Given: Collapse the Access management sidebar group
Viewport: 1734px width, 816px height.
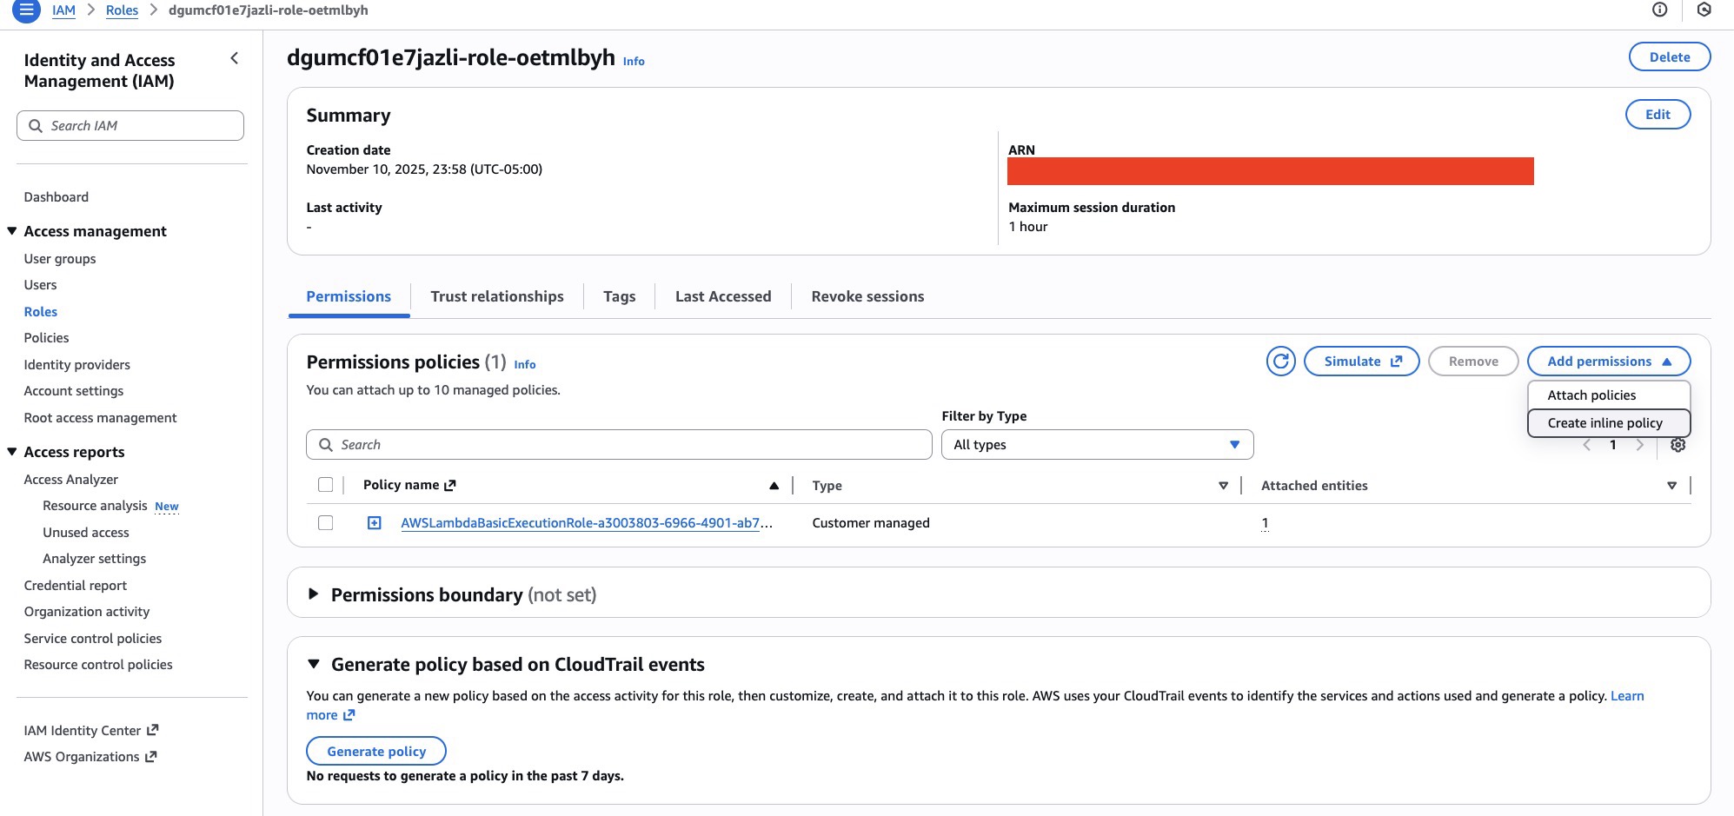Looking at the screenshot, I should tap(12, 231).
